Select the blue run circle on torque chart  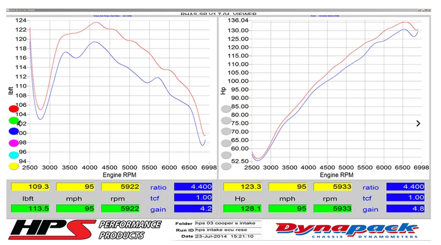point(14,131)
